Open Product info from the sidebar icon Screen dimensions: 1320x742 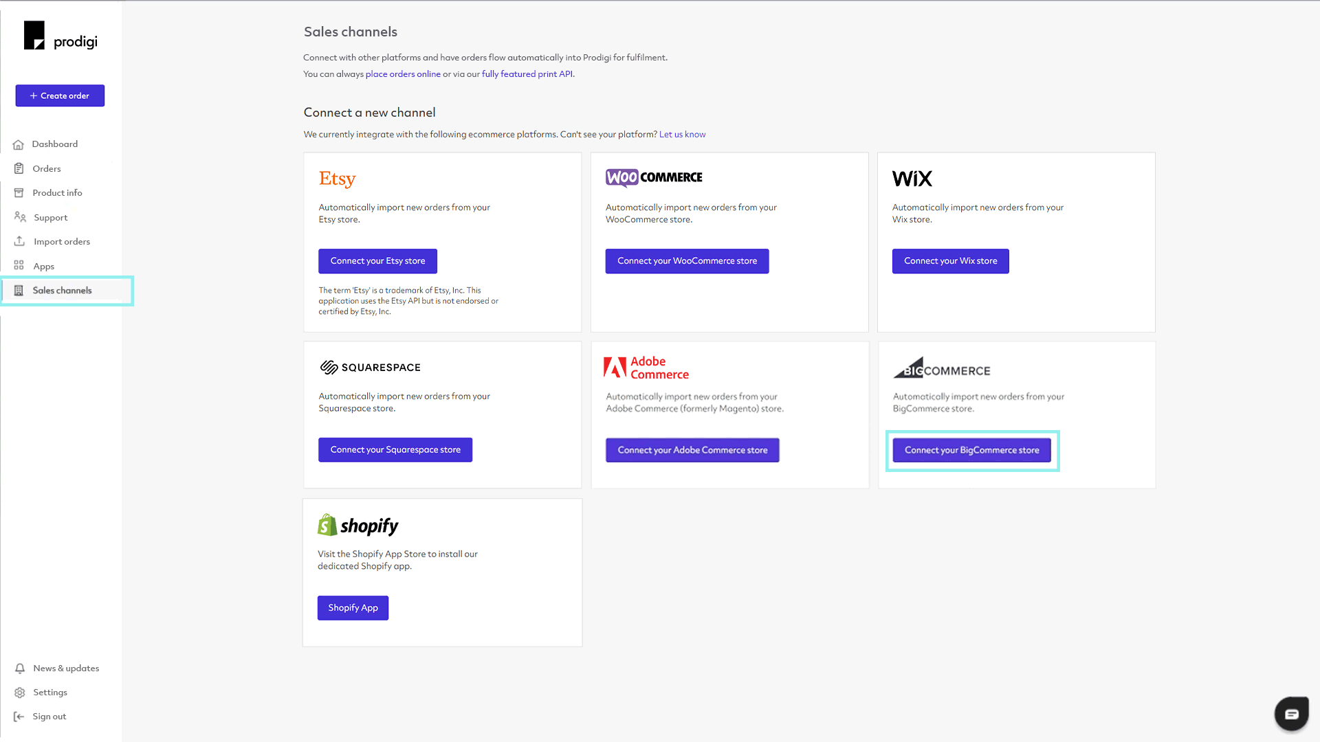coord(19,192)
